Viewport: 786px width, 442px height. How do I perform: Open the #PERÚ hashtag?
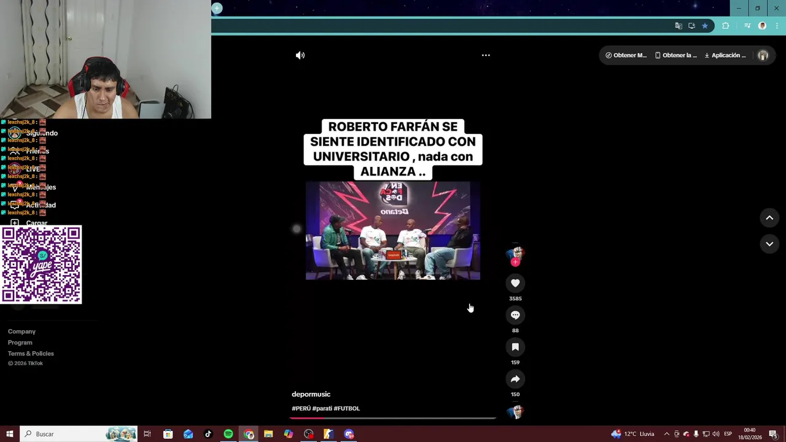click(301, 408)
